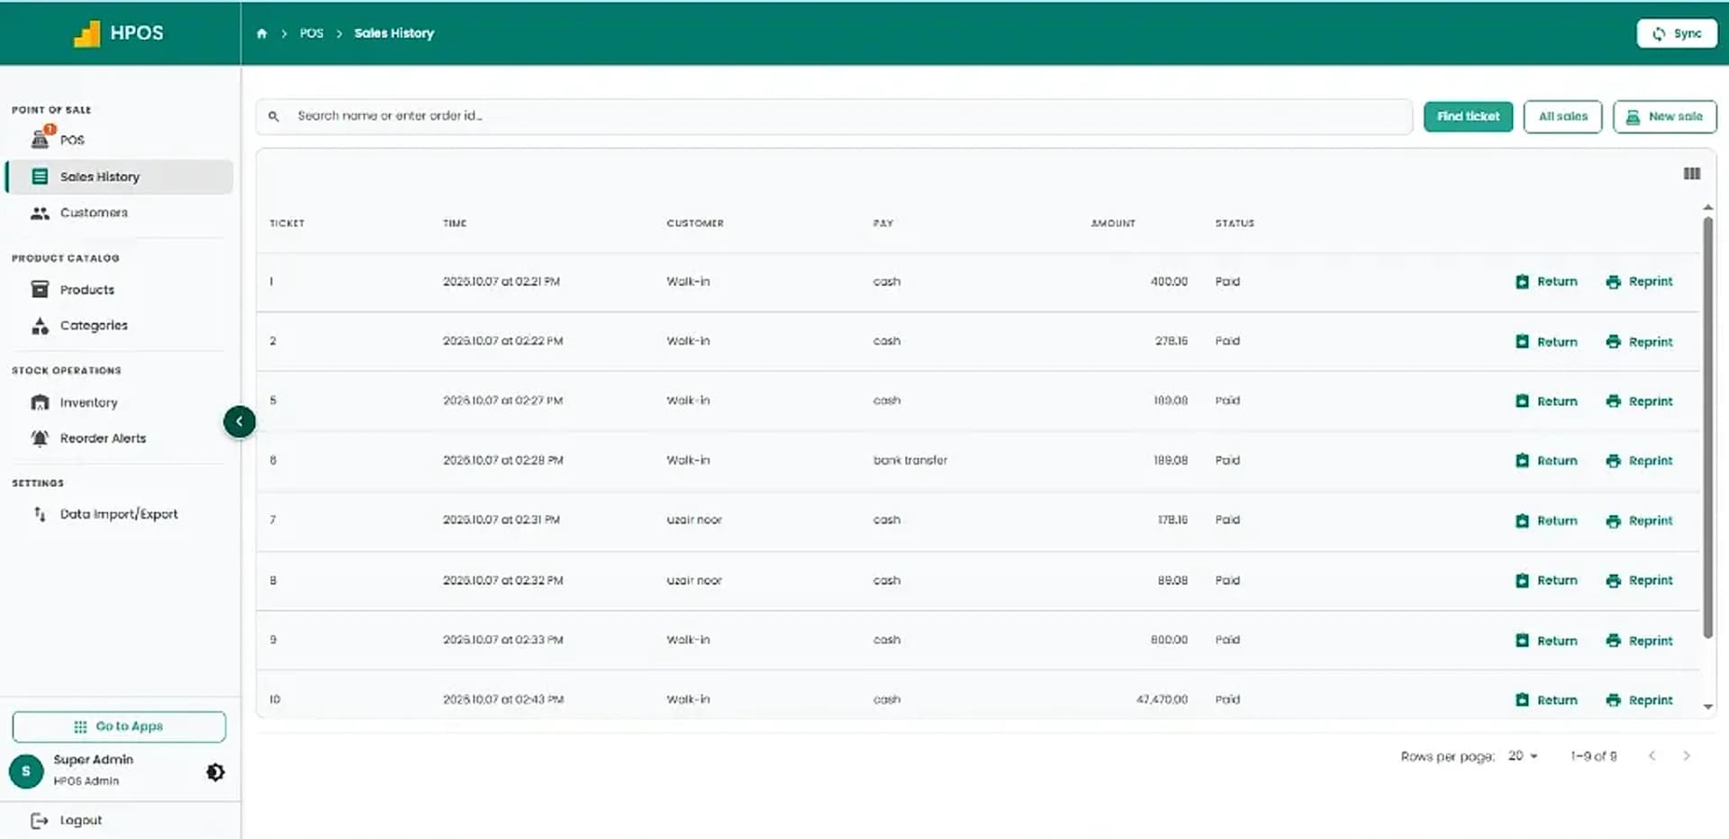Open the table columns toggle icon
The height and width of the screenshot is (839, 1729).
coord(1692,174)
